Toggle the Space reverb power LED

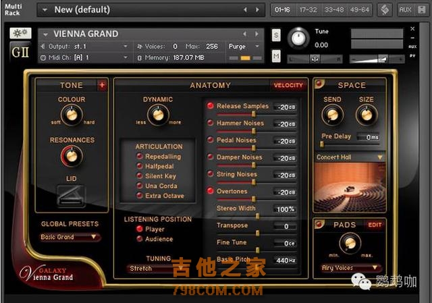[319, 83]
